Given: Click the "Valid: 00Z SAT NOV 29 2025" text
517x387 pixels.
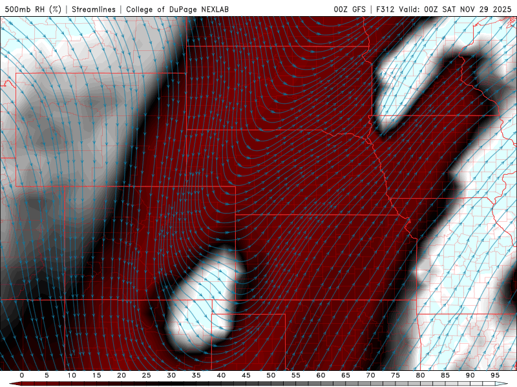Looking at the screenshot, I should (x=455, y=9).
